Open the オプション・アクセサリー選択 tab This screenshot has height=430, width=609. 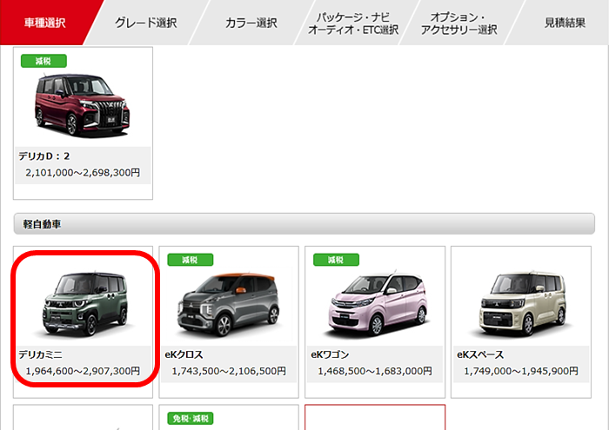[458, 23]
